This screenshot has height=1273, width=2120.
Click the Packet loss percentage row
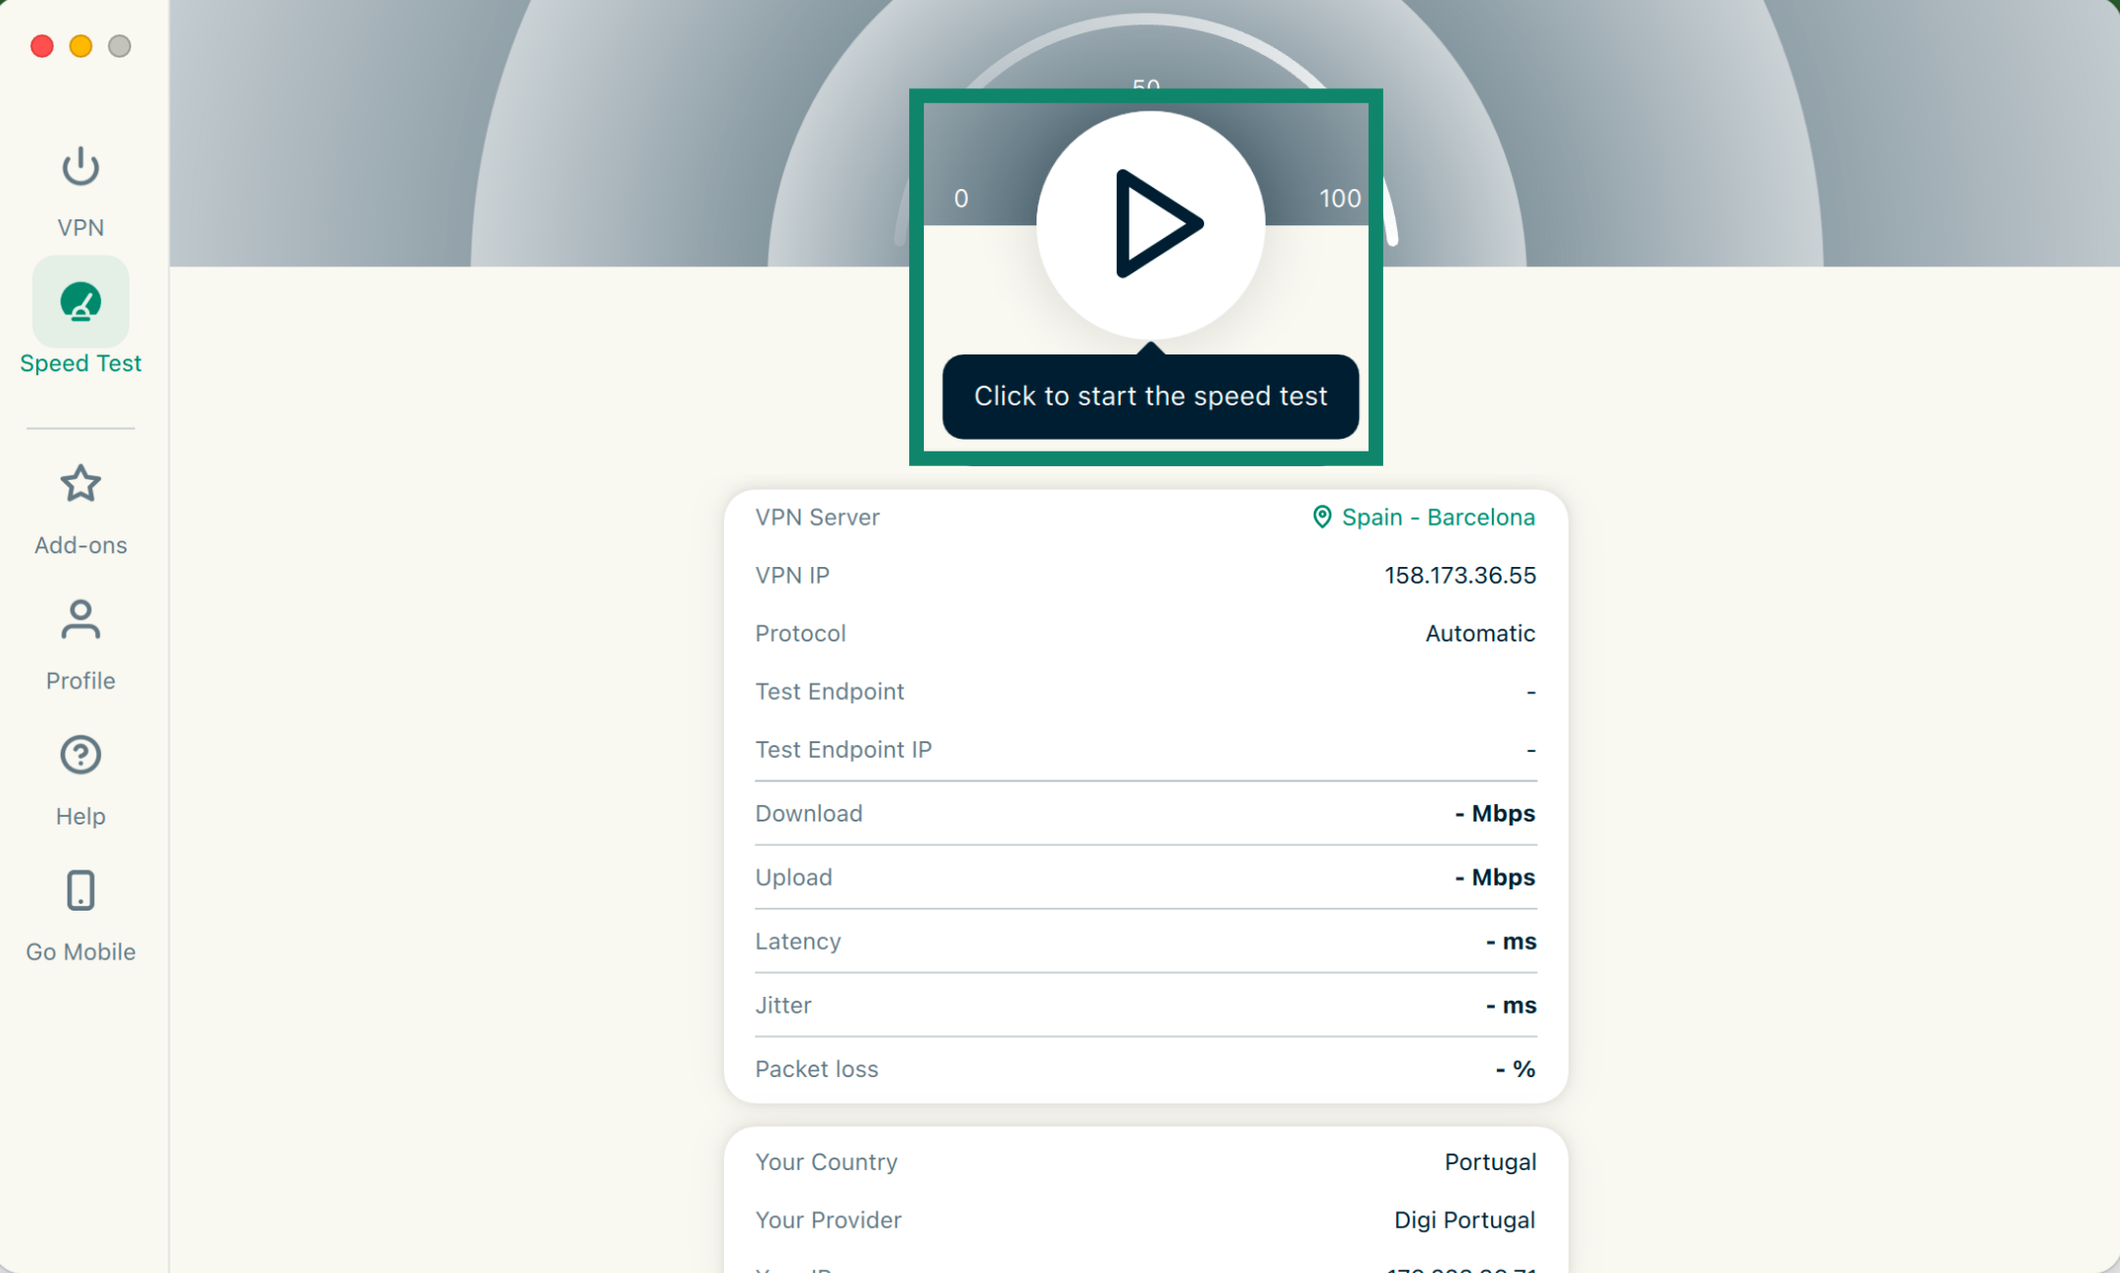[x=1145, y=1069]
